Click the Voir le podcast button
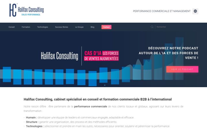Image resolution: width=207 pixels, height=129 pixels. click(182, 69)
